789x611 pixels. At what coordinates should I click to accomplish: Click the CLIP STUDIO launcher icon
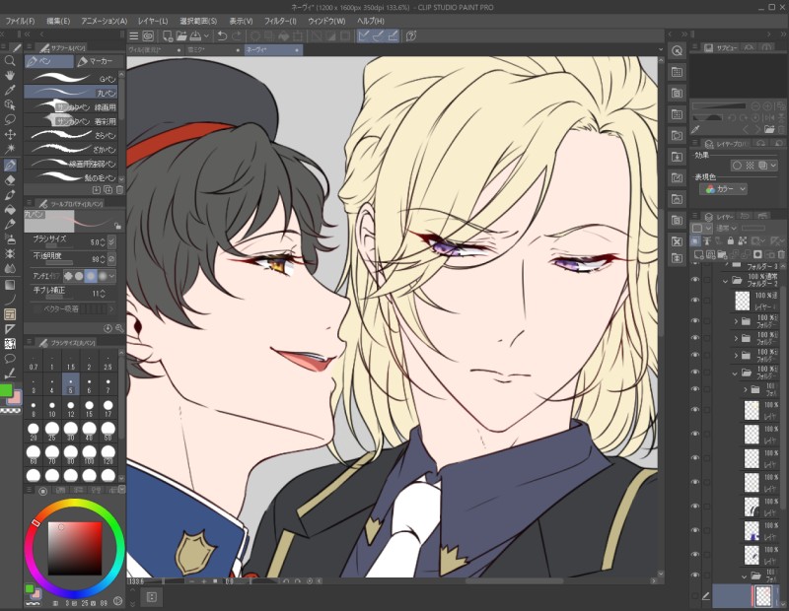[148, 35]
